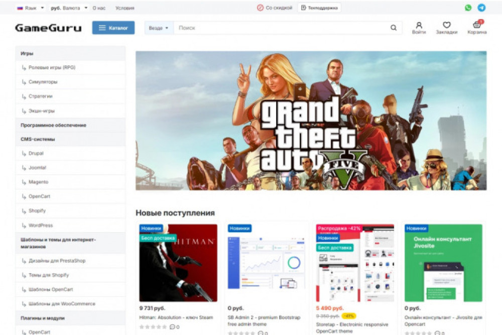
Task: Click the 5 490 руб. sale price
Action: coord(330,308)
